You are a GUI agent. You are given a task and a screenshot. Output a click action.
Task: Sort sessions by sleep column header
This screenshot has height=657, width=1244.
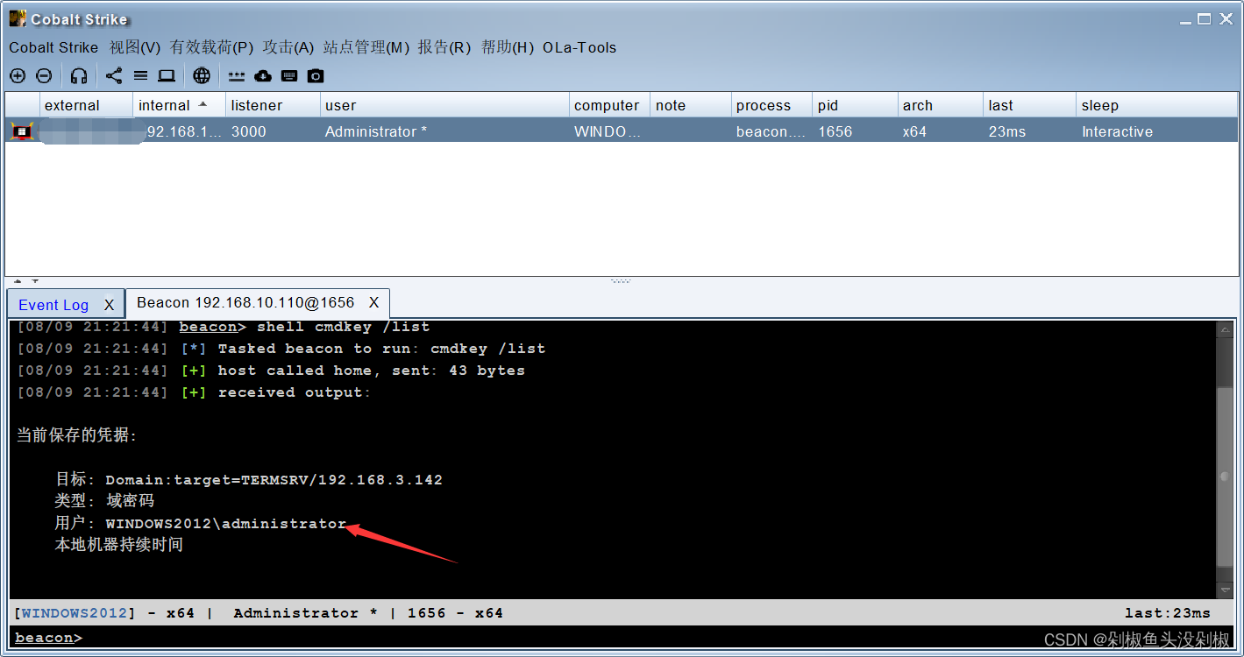[x=1157, y=105]
